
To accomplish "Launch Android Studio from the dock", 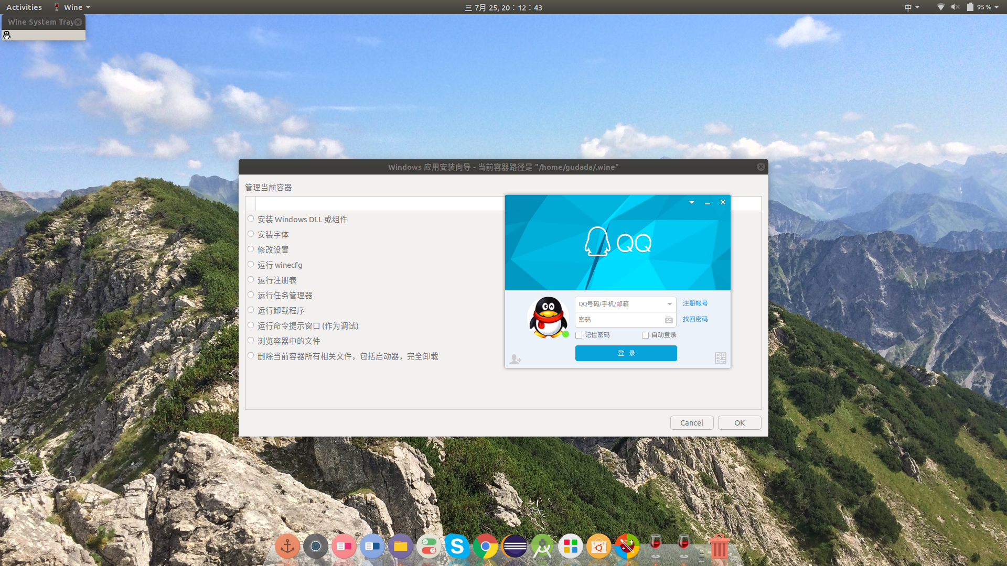I will tap(543, 546).
